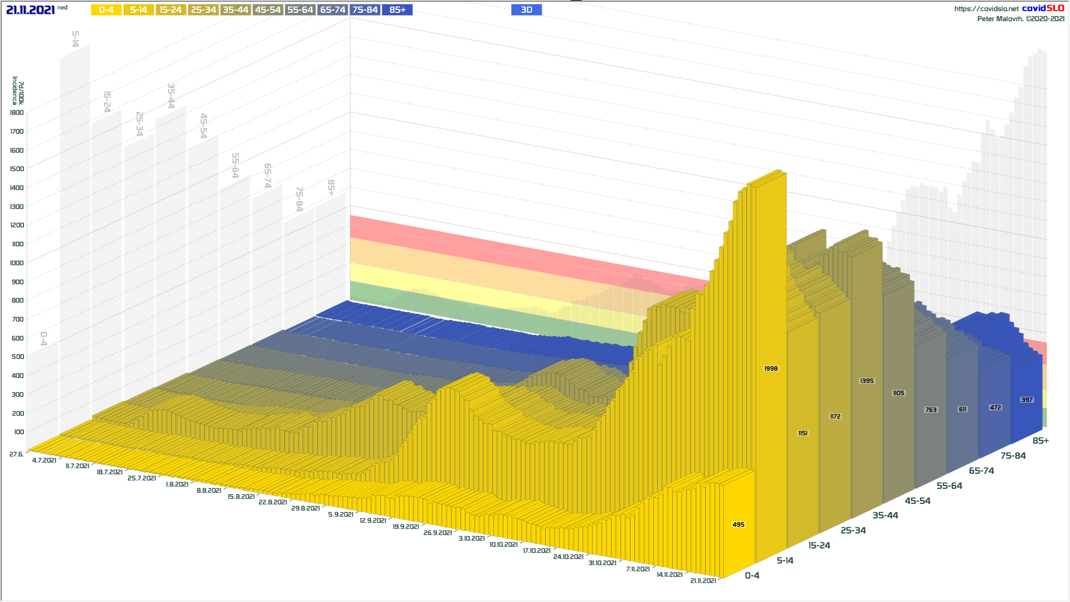Select the 55-64 age group chip
1070x602 pixels.
coord(300,10)
